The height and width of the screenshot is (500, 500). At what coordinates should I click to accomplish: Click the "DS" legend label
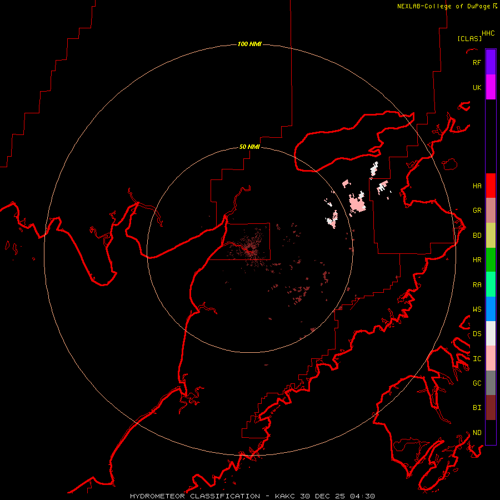[x=477, y=334]
